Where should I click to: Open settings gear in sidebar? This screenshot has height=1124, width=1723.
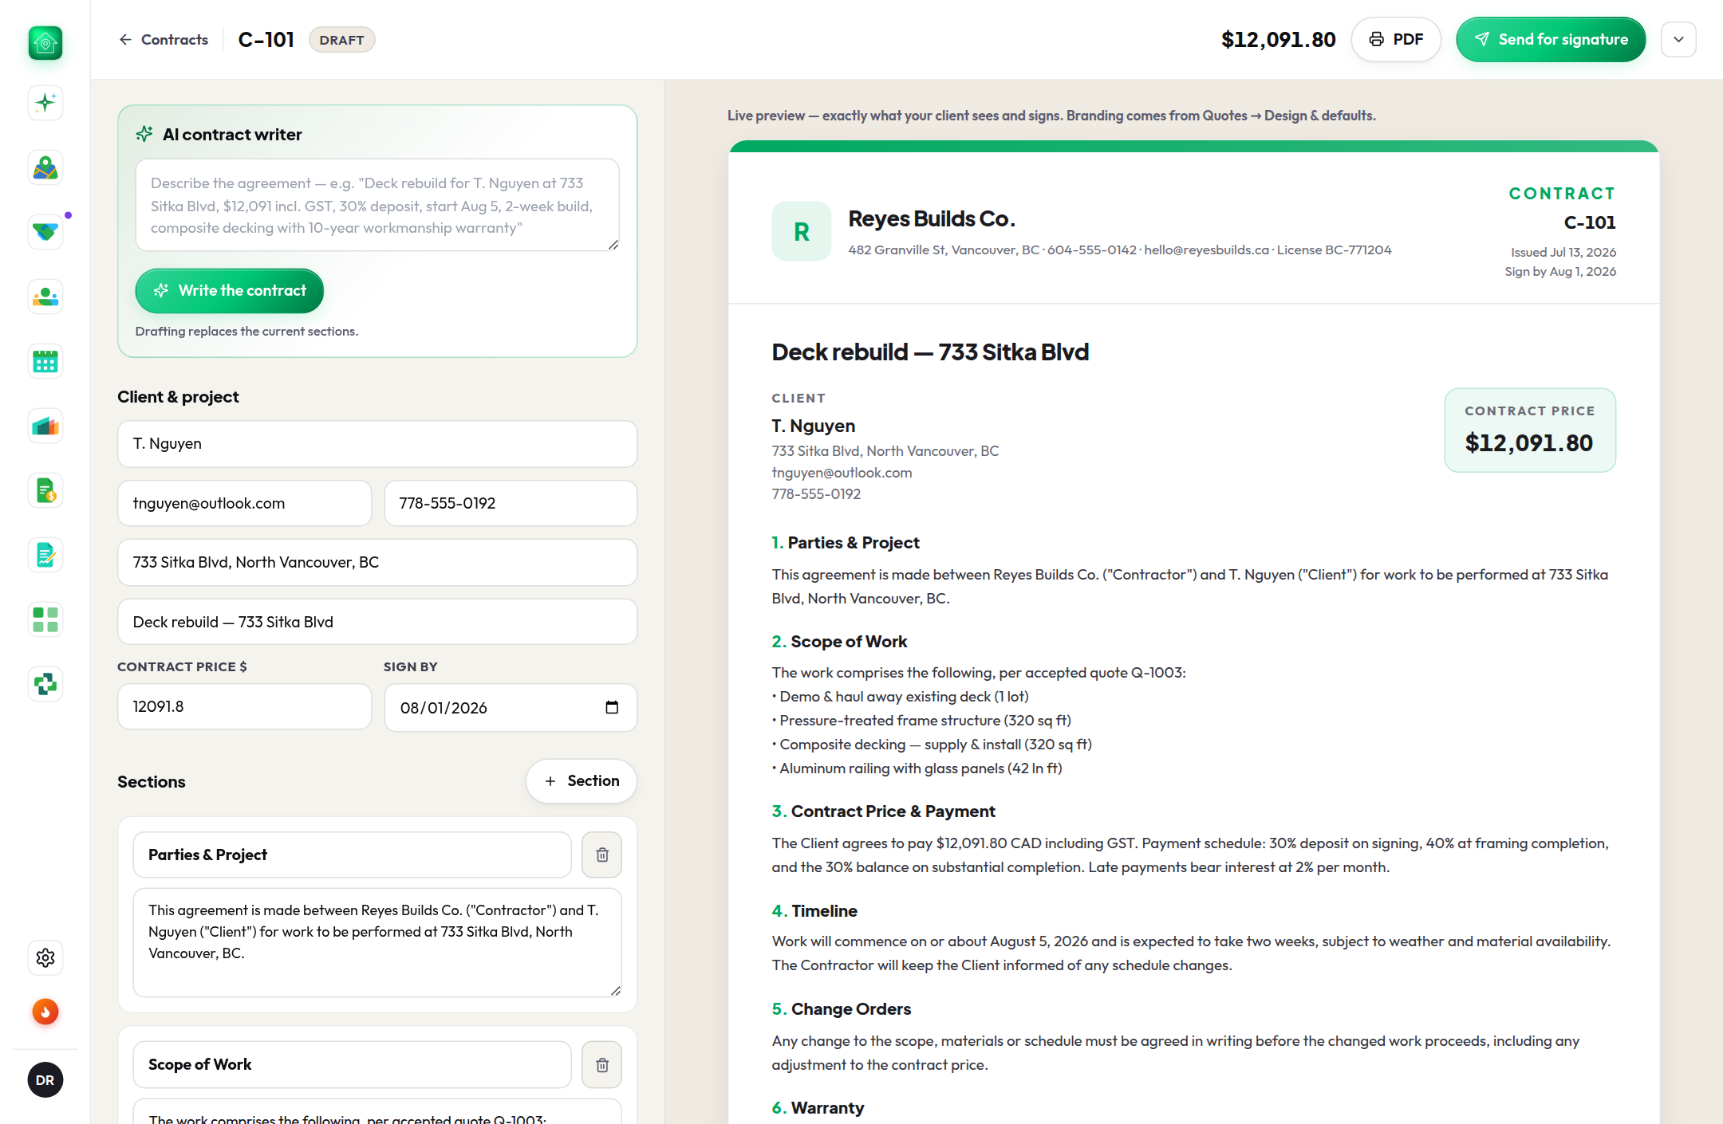(45, 957)
